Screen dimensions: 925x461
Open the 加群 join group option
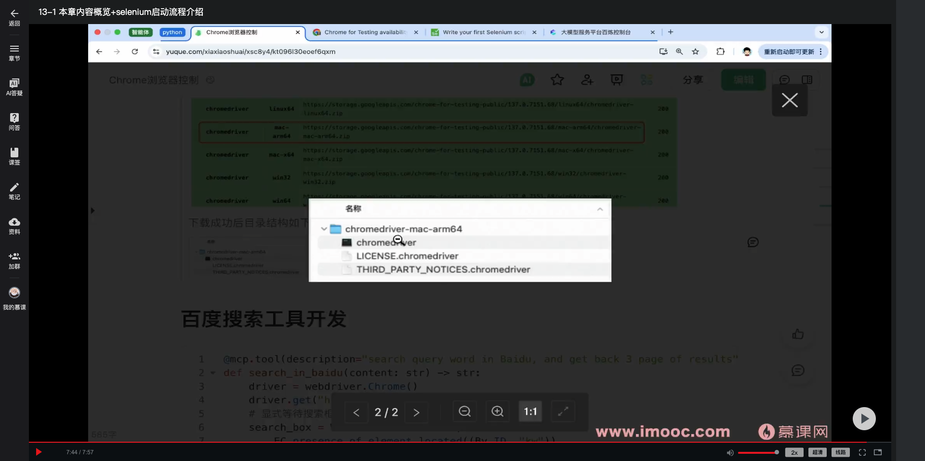click(x=14, y=260)
